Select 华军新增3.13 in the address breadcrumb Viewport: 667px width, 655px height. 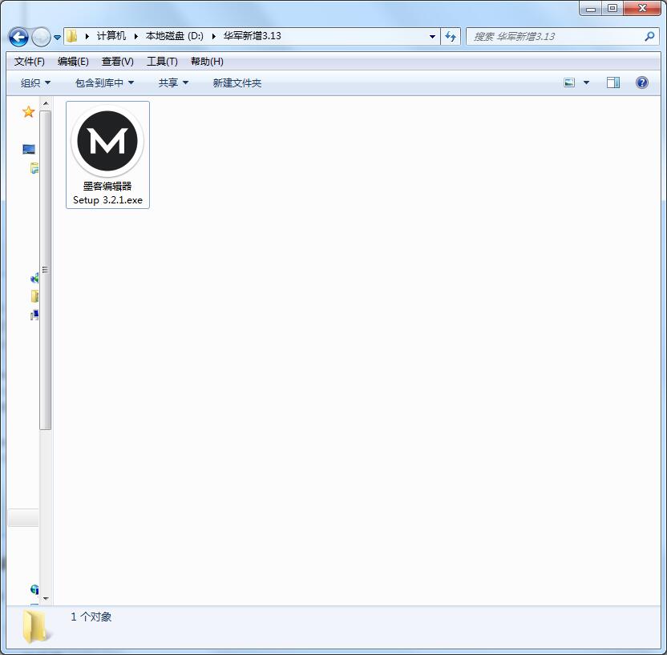click(253, 36)
